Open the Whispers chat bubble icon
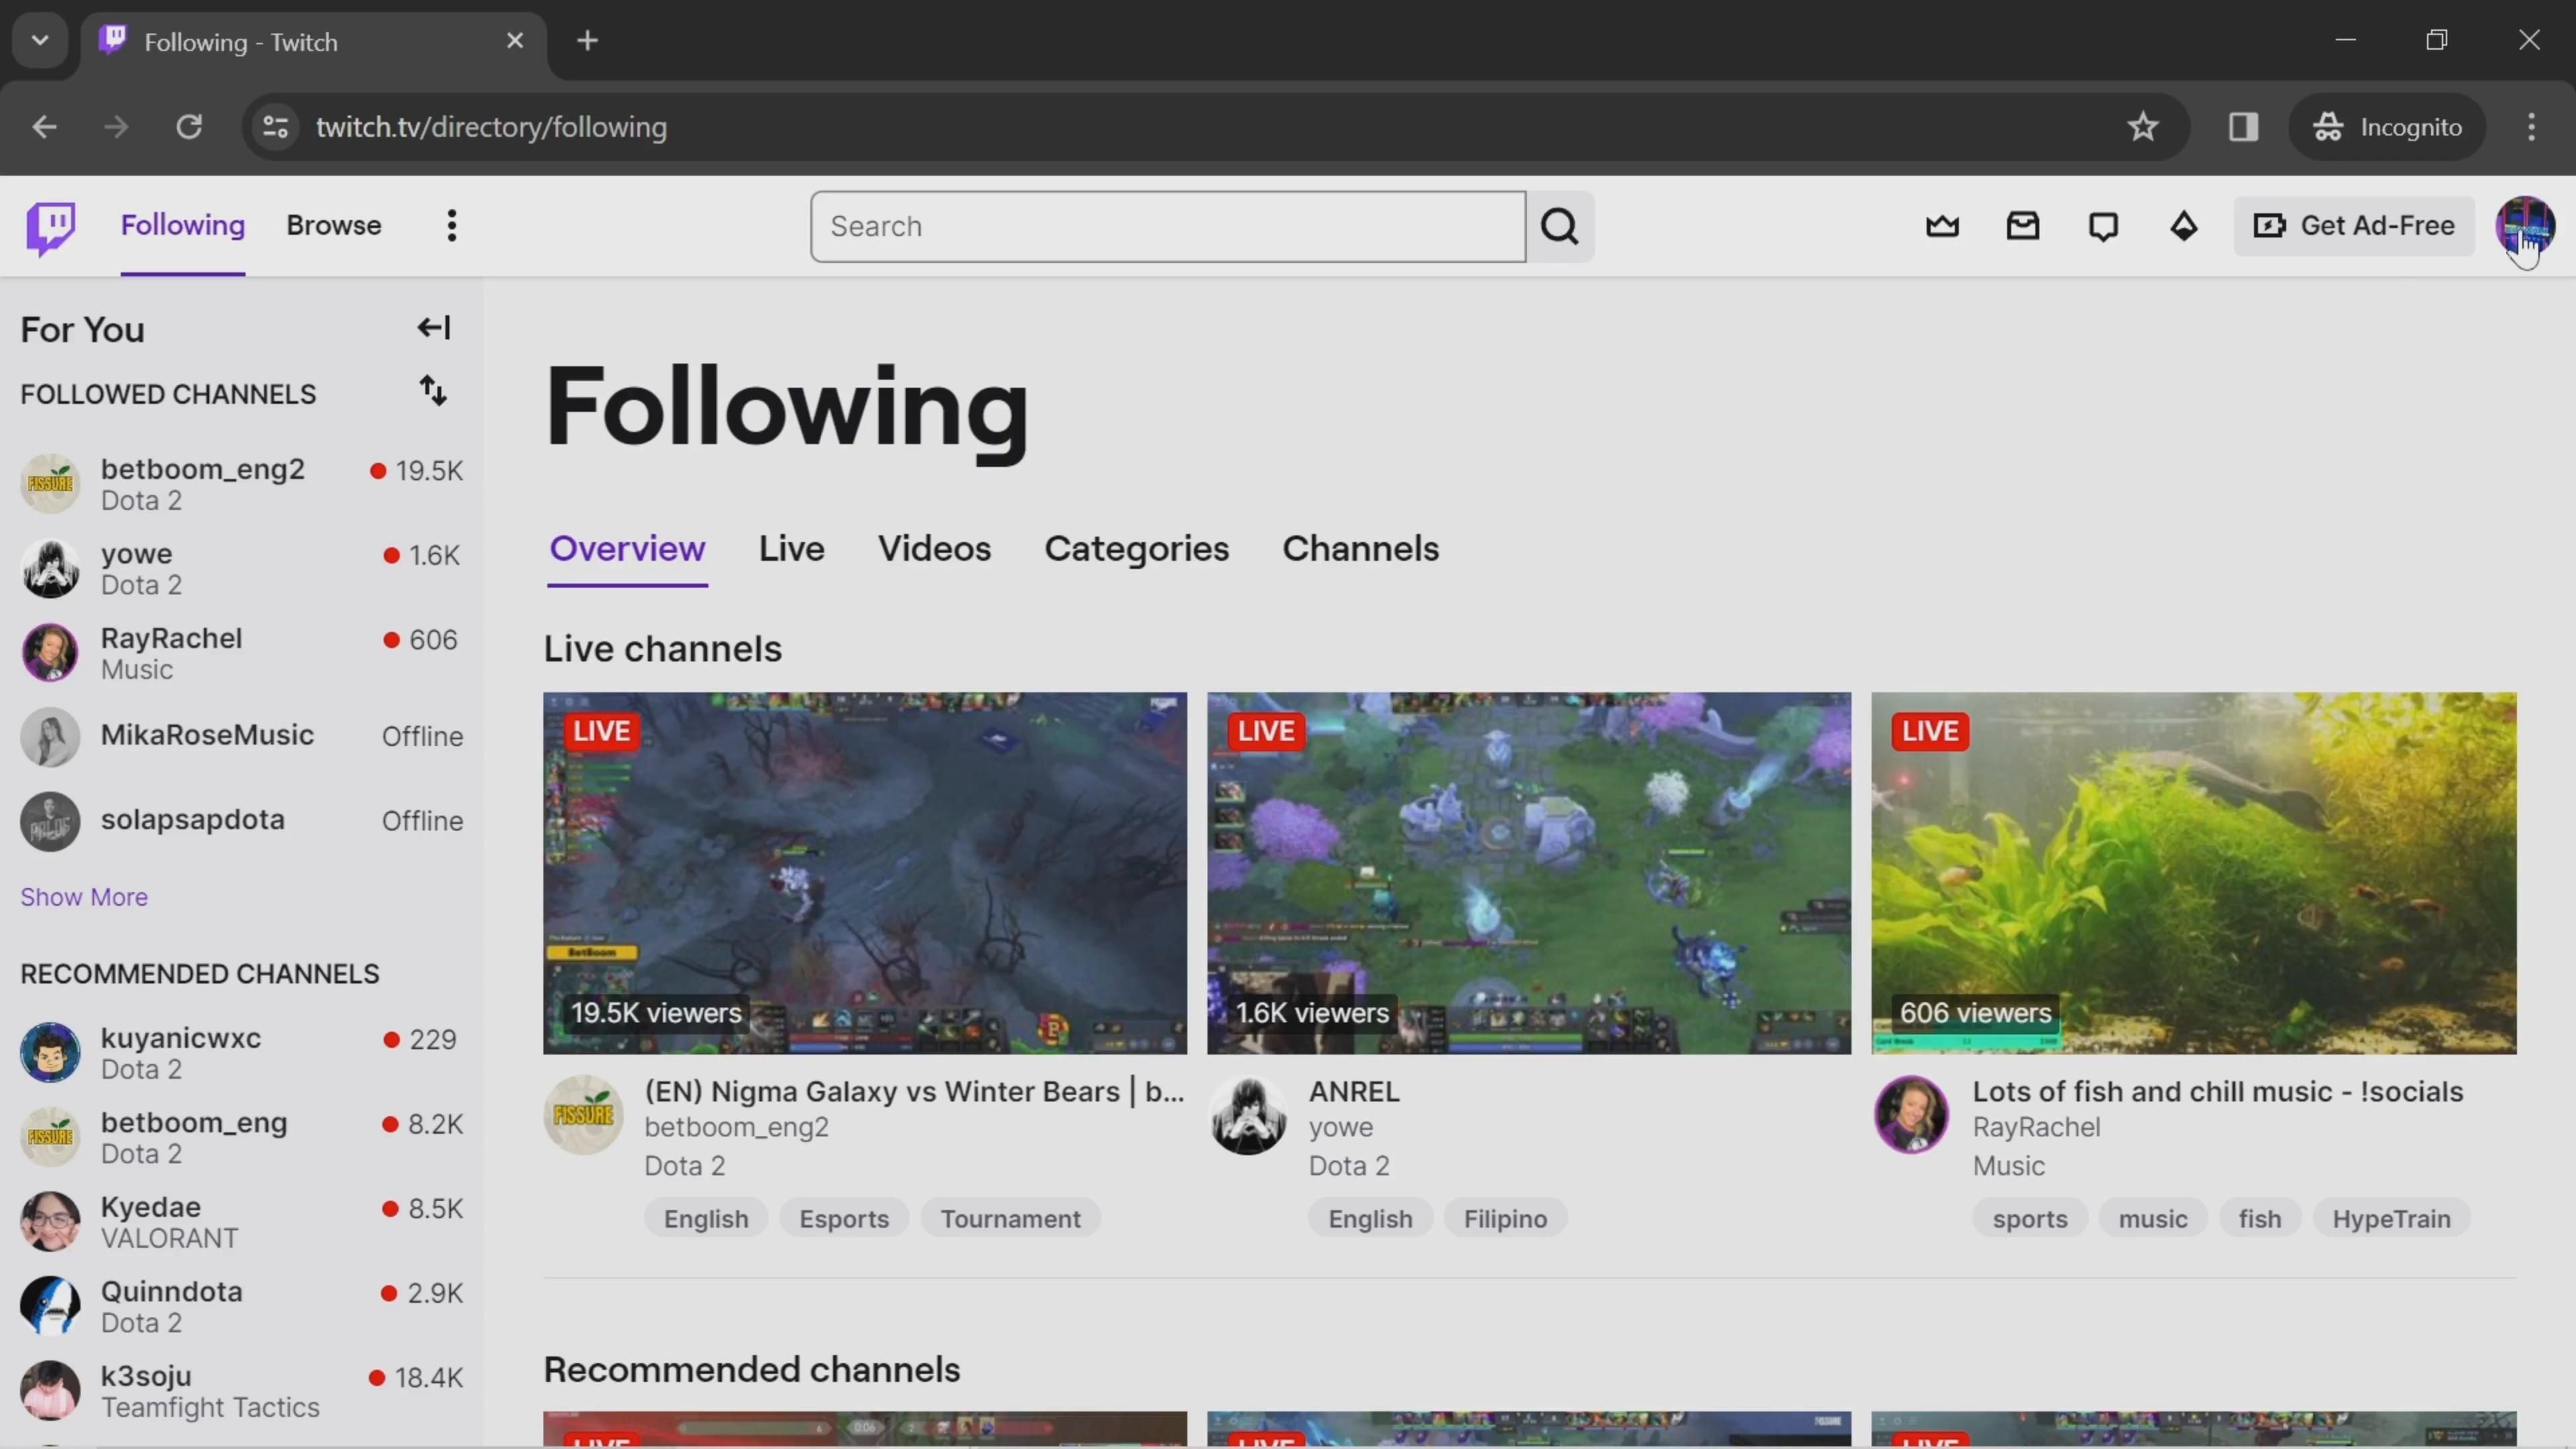Image resolution: width=2576 pixels, height=1449 pixels. click(2103, 226)
